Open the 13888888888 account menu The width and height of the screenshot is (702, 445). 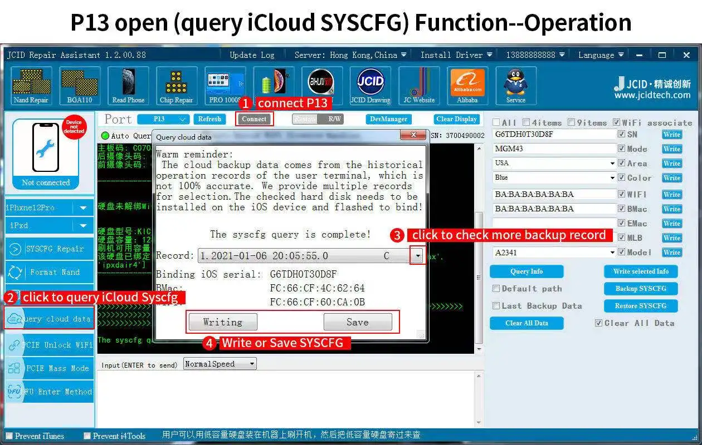pyautogui.click(x=535, y=55)
